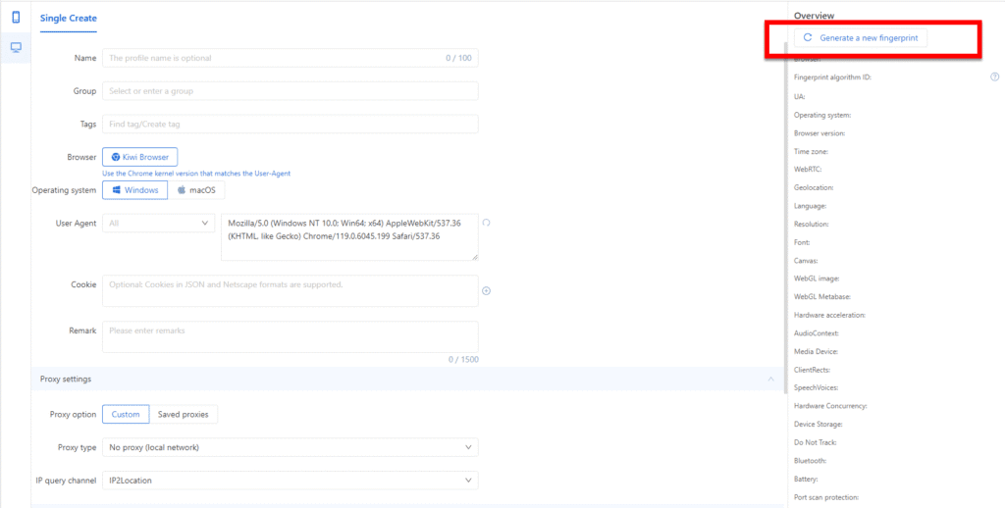Click Generate a new fingerprint button

click(x=861, y=38)
